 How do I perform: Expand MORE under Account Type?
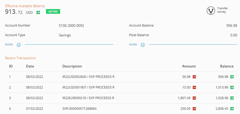[x=18, y=45]
